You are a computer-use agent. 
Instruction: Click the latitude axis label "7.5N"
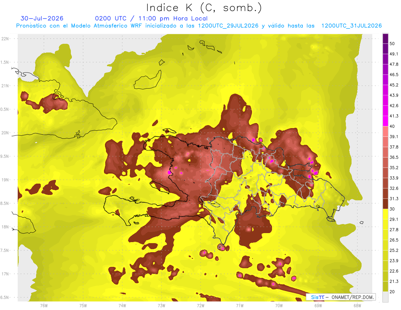click(x=5, y=250)
